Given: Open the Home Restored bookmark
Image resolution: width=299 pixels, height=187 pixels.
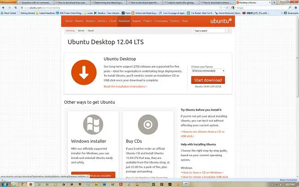Looking at the screenshot, I should click(228, 13).
